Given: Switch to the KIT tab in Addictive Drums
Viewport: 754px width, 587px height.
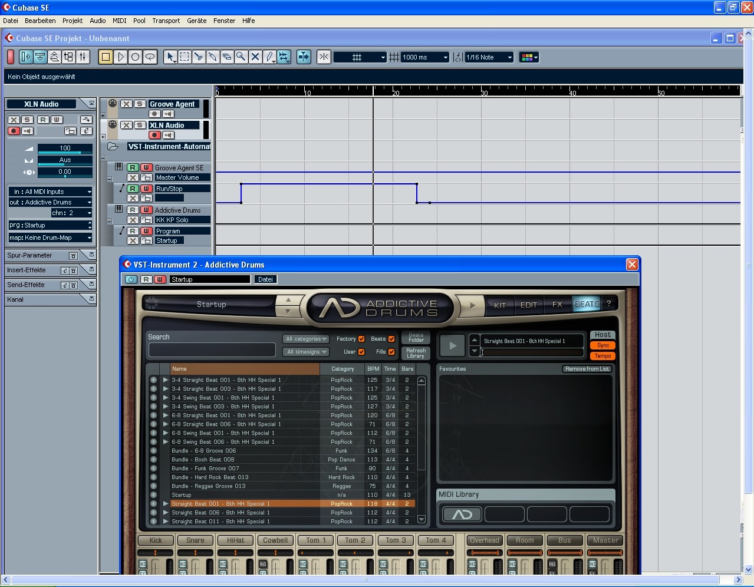Looking at the screenshot, I should [x=500, y=305].
